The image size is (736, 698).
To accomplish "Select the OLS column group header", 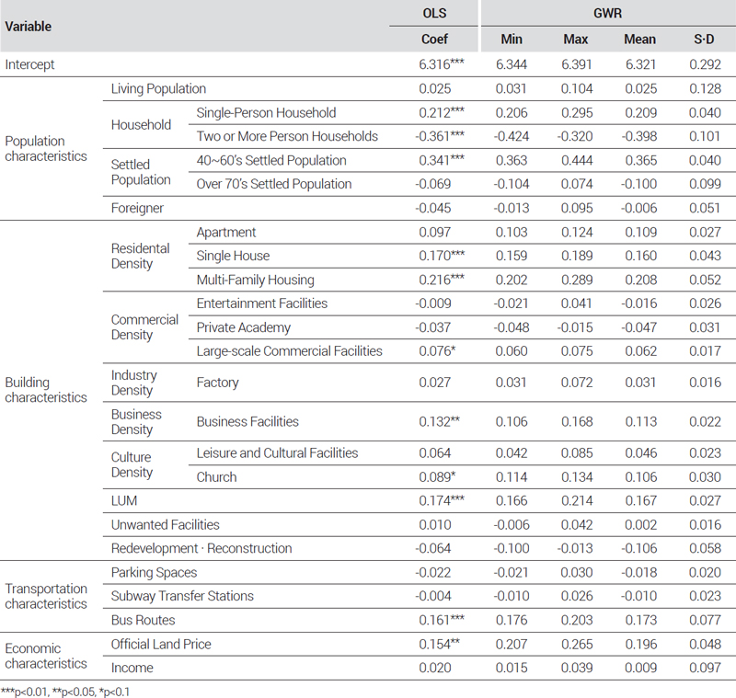I will pyautogui.click(x=433, y=14).
